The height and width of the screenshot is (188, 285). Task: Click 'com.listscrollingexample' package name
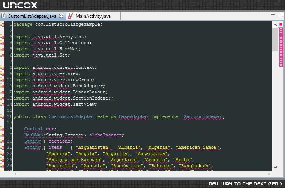68,25
